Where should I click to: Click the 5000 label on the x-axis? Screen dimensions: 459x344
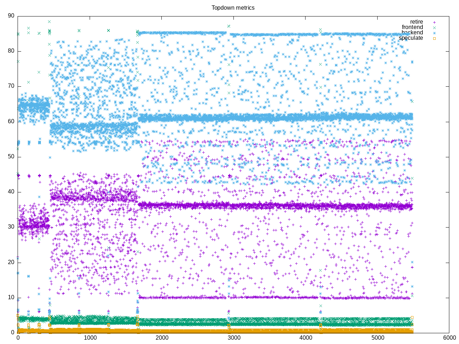tap(377, 338)
